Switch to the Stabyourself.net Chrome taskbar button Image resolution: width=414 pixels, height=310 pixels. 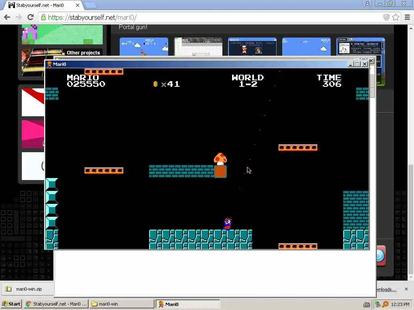[56, 304]
